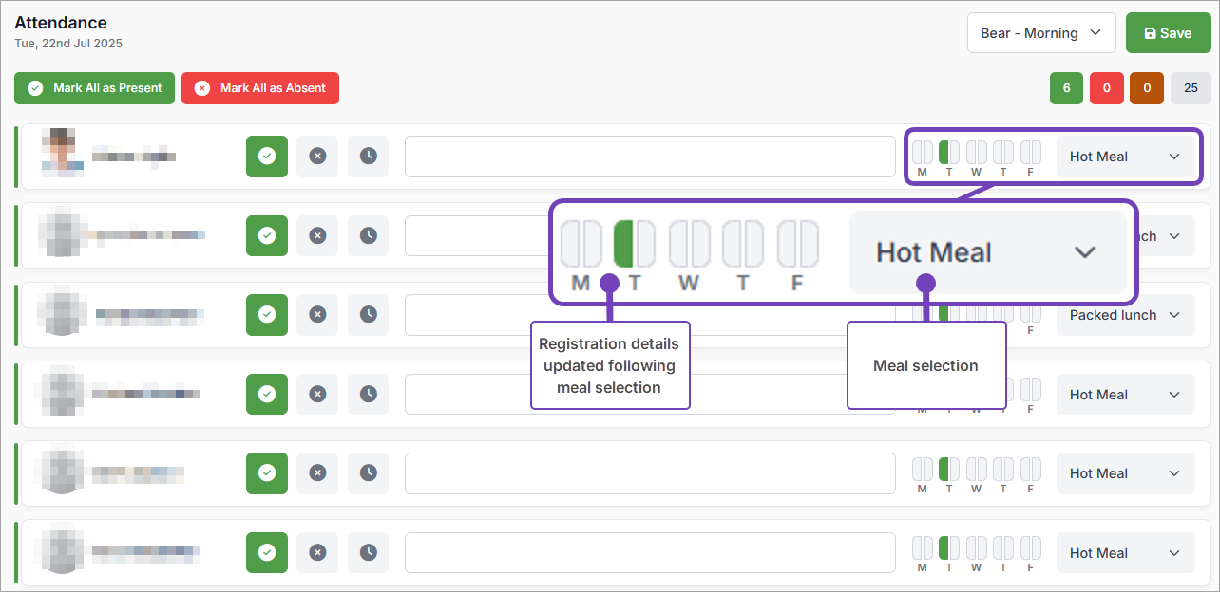The image size is (1220, 592).
Task: Click late clock icon in third row
Action: coord(368,315)
